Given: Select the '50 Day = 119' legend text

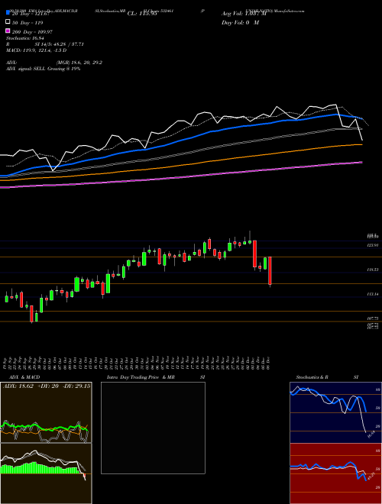Looking at the screenshot, I should [27, 23].
